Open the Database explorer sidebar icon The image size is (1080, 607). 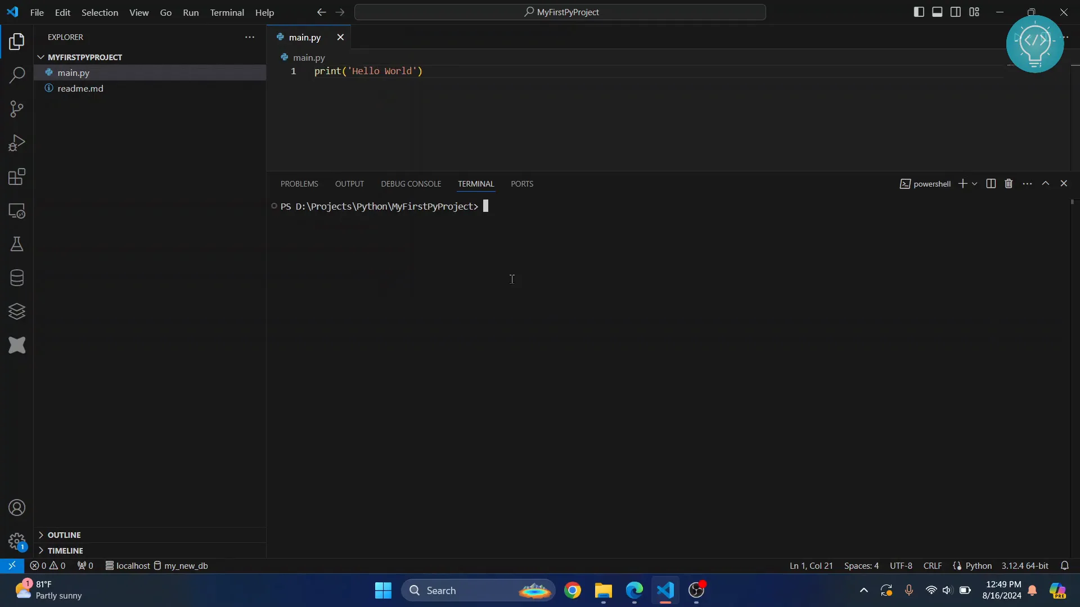click(16, 278)
